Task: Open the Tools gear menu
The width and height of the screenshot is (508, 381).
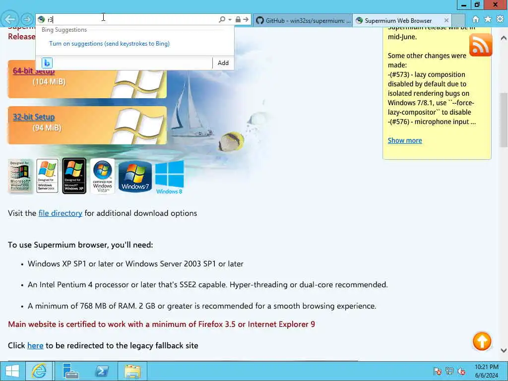Action: click(x=500, y=19)
